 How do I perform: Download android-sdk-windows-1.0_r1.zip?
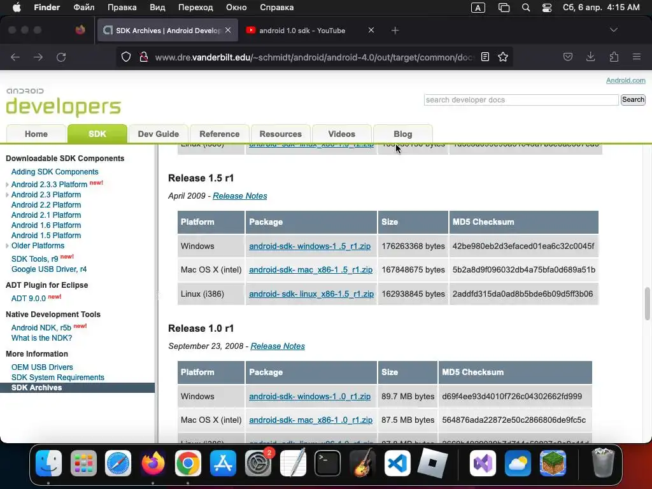pos(310,396)
